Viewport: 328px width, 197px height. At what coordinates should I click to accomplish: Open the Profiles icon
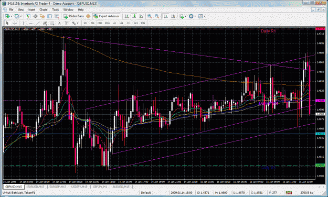click(17, 16)
